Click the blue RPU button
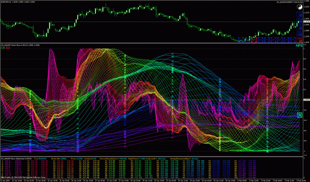Image resolution: width=310 pixels, height=182 pixels. 280,39
